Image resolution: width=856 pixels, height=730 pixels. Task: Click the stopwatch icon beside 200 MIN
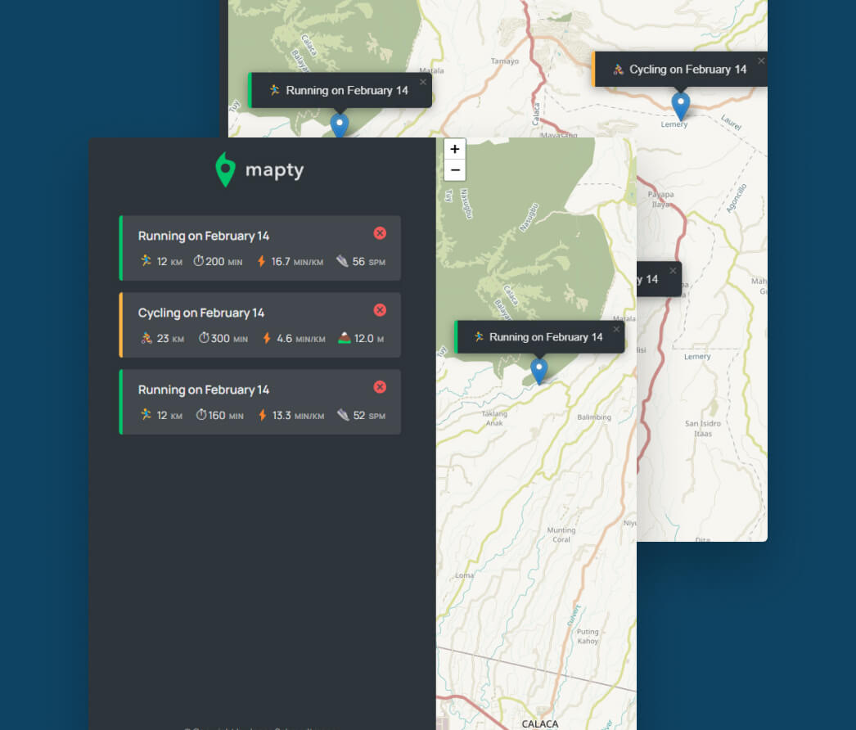[199, 260]
